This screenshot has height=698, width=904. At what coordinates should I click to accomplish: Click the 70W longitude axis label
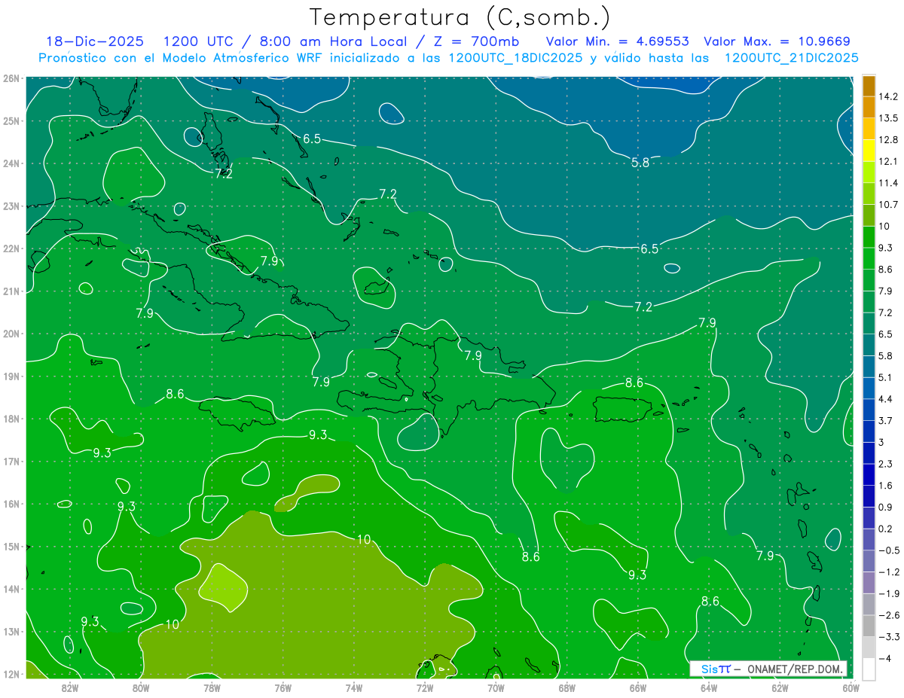pos(496,687)
